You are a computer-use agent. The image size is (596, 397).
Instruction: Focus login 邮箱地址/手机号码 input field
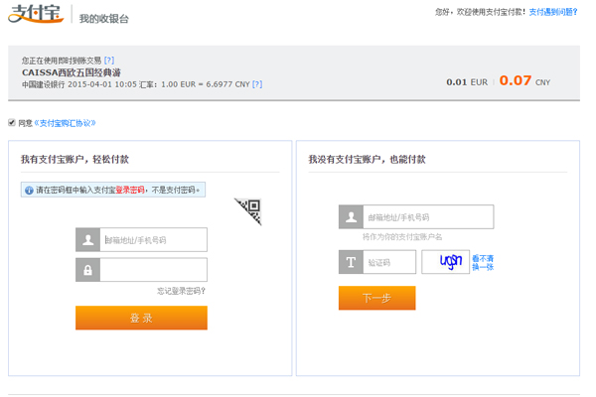pos(154,240)
